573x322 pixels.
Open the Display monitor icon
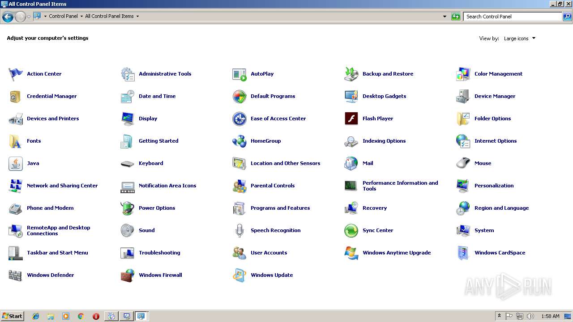click(x=128, y=119)
